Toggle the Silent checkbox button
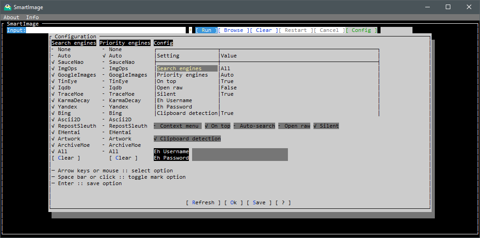 pyautogui.click(x=326, y=126)
